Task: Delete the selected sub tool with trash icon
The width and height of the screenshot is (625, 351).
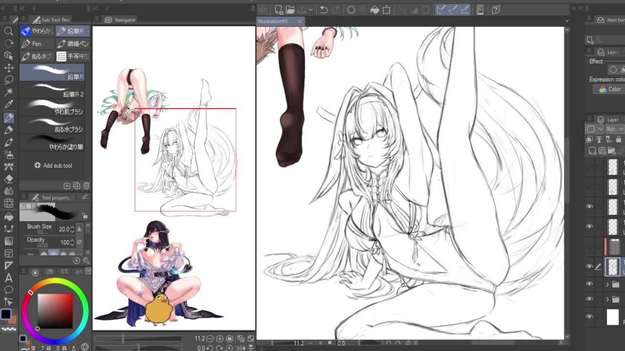Action: pyautogui.click(x=86, y=186)
